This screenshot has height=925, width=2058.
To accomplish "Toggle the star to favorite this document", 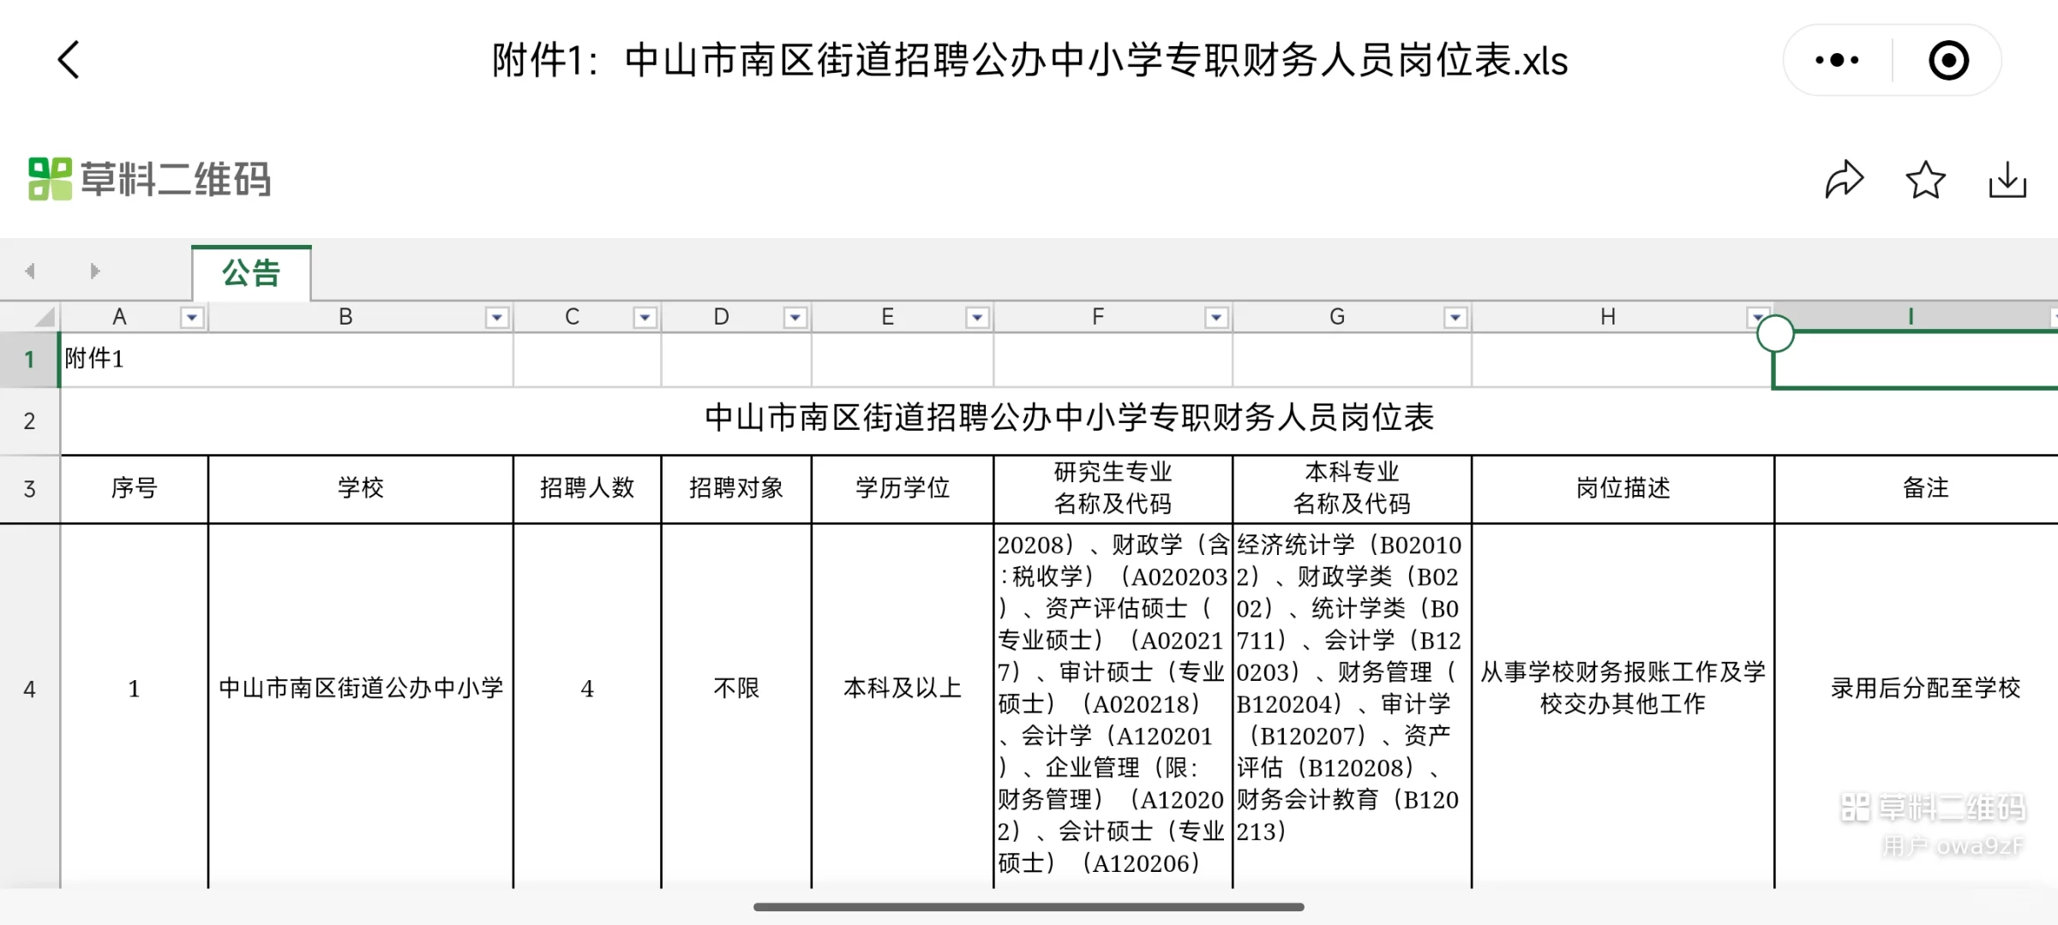I will tap(1926, 181).
